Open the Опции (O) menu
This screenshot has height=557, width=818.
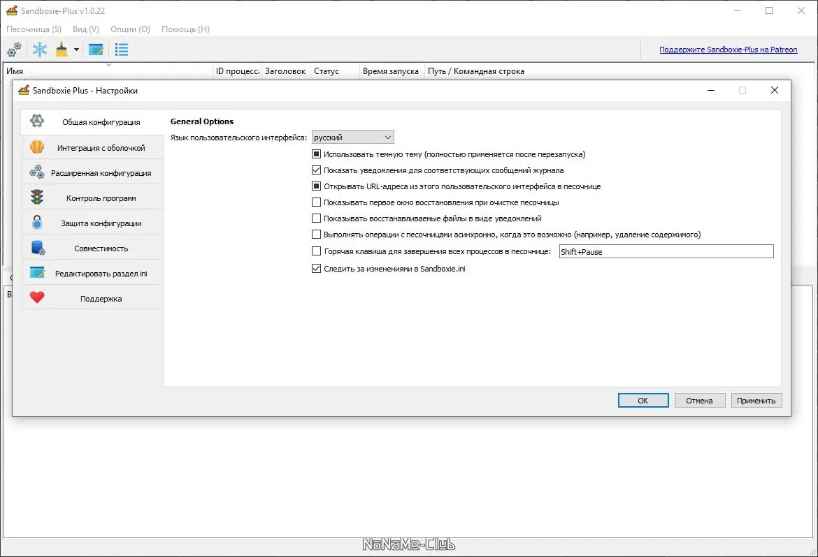(131, 29)
